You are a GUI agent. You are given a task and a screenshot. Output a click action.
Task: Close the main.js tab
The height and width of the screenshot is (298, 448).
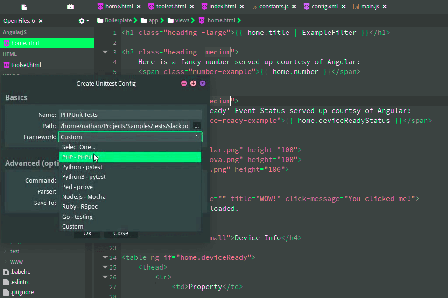385,7
